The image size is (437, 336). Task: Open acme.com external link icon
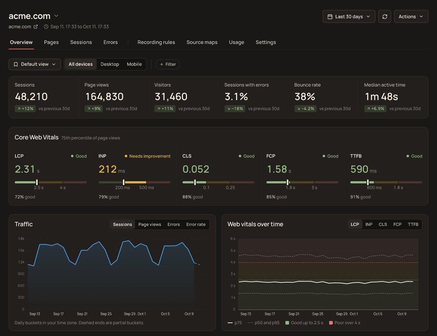(35, 26)
